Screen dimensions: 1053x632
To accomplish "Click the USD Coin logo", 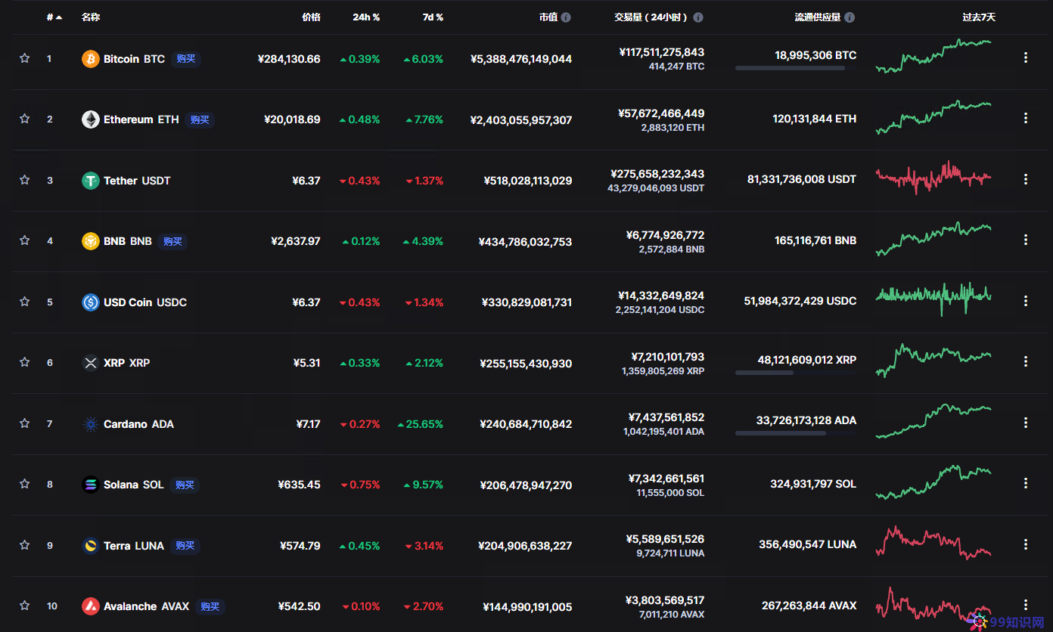I will click(x=91, y=302).
